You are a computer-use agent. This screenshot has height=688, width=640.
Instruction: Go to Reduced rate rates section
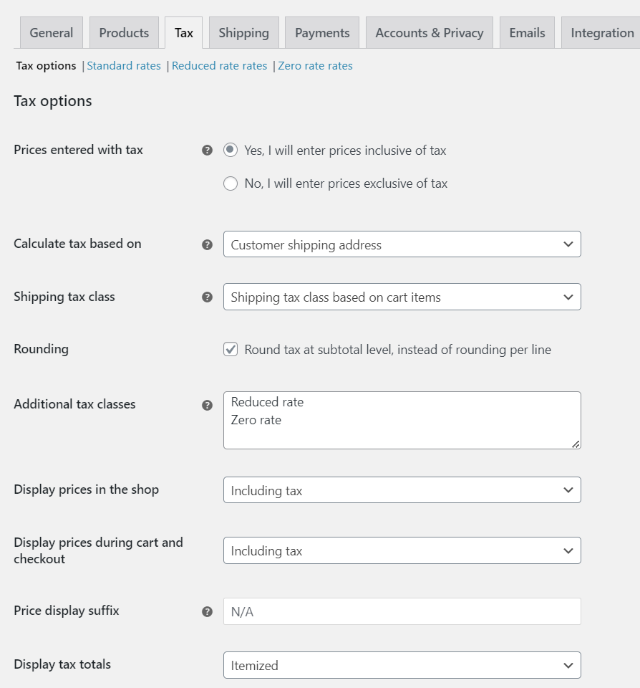click(x=219, y=66)
